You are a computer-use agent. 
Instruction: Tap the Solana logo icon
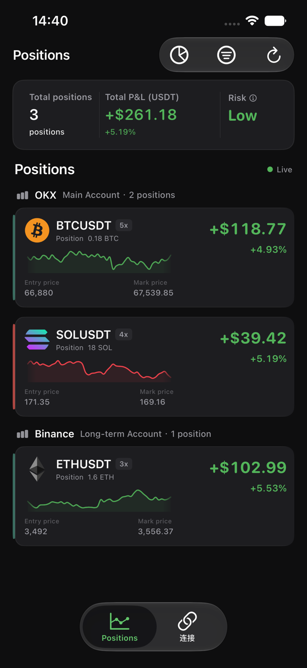pos(37,340)
